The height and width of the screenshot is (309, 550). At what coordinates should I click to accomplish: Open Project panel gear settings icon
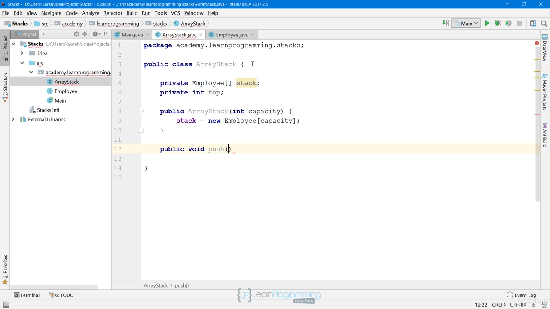(96, 34)
